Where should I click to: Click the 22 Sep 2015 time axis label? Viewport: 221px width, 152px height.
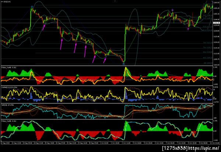click(x=6, y=143)
